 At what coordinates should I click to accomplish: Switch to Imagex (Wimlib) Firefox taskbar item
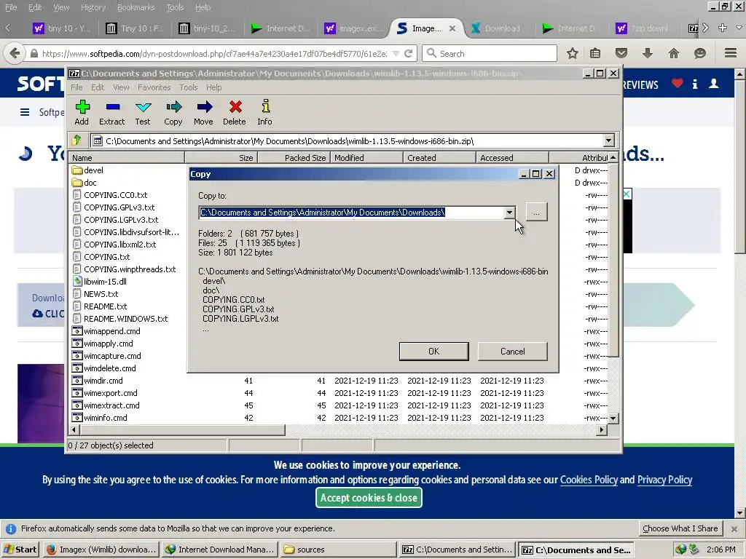point(101,550)
